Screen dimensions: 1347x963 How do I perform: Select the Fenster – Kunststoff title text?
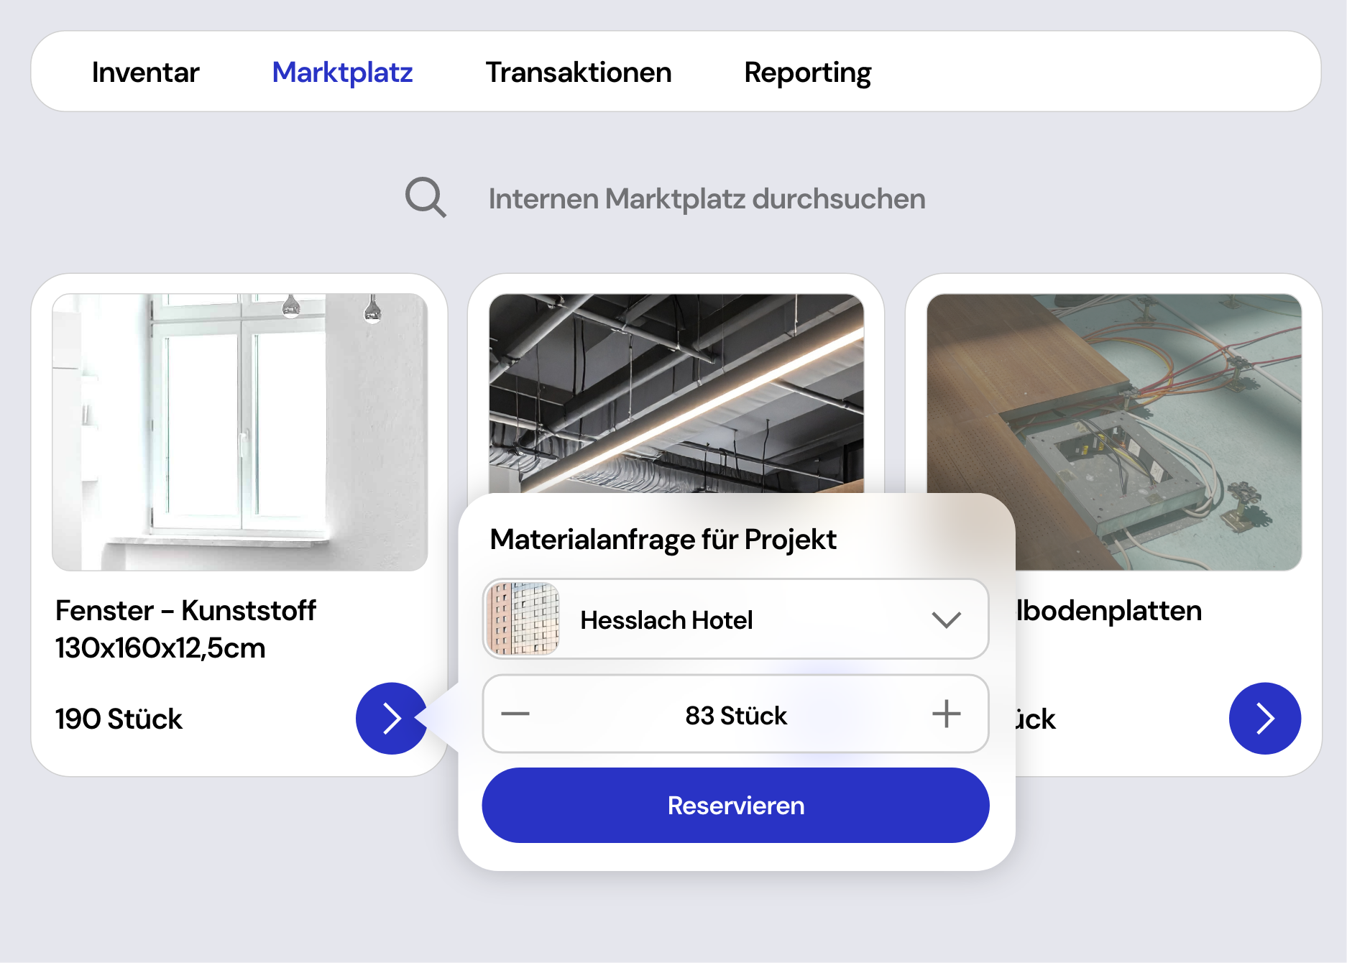point(185,611)
